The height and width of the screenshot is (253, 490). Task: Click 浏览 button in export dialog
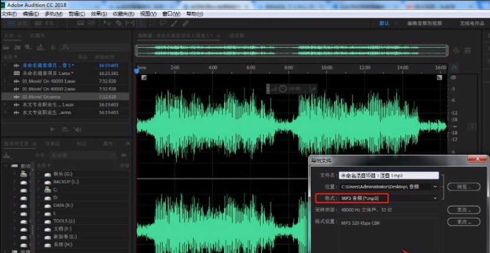tap(463, 187)
